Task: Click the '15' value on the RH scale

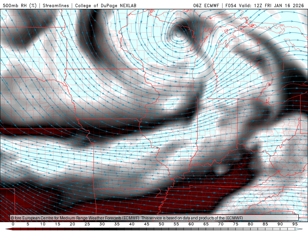Action: 57,224
